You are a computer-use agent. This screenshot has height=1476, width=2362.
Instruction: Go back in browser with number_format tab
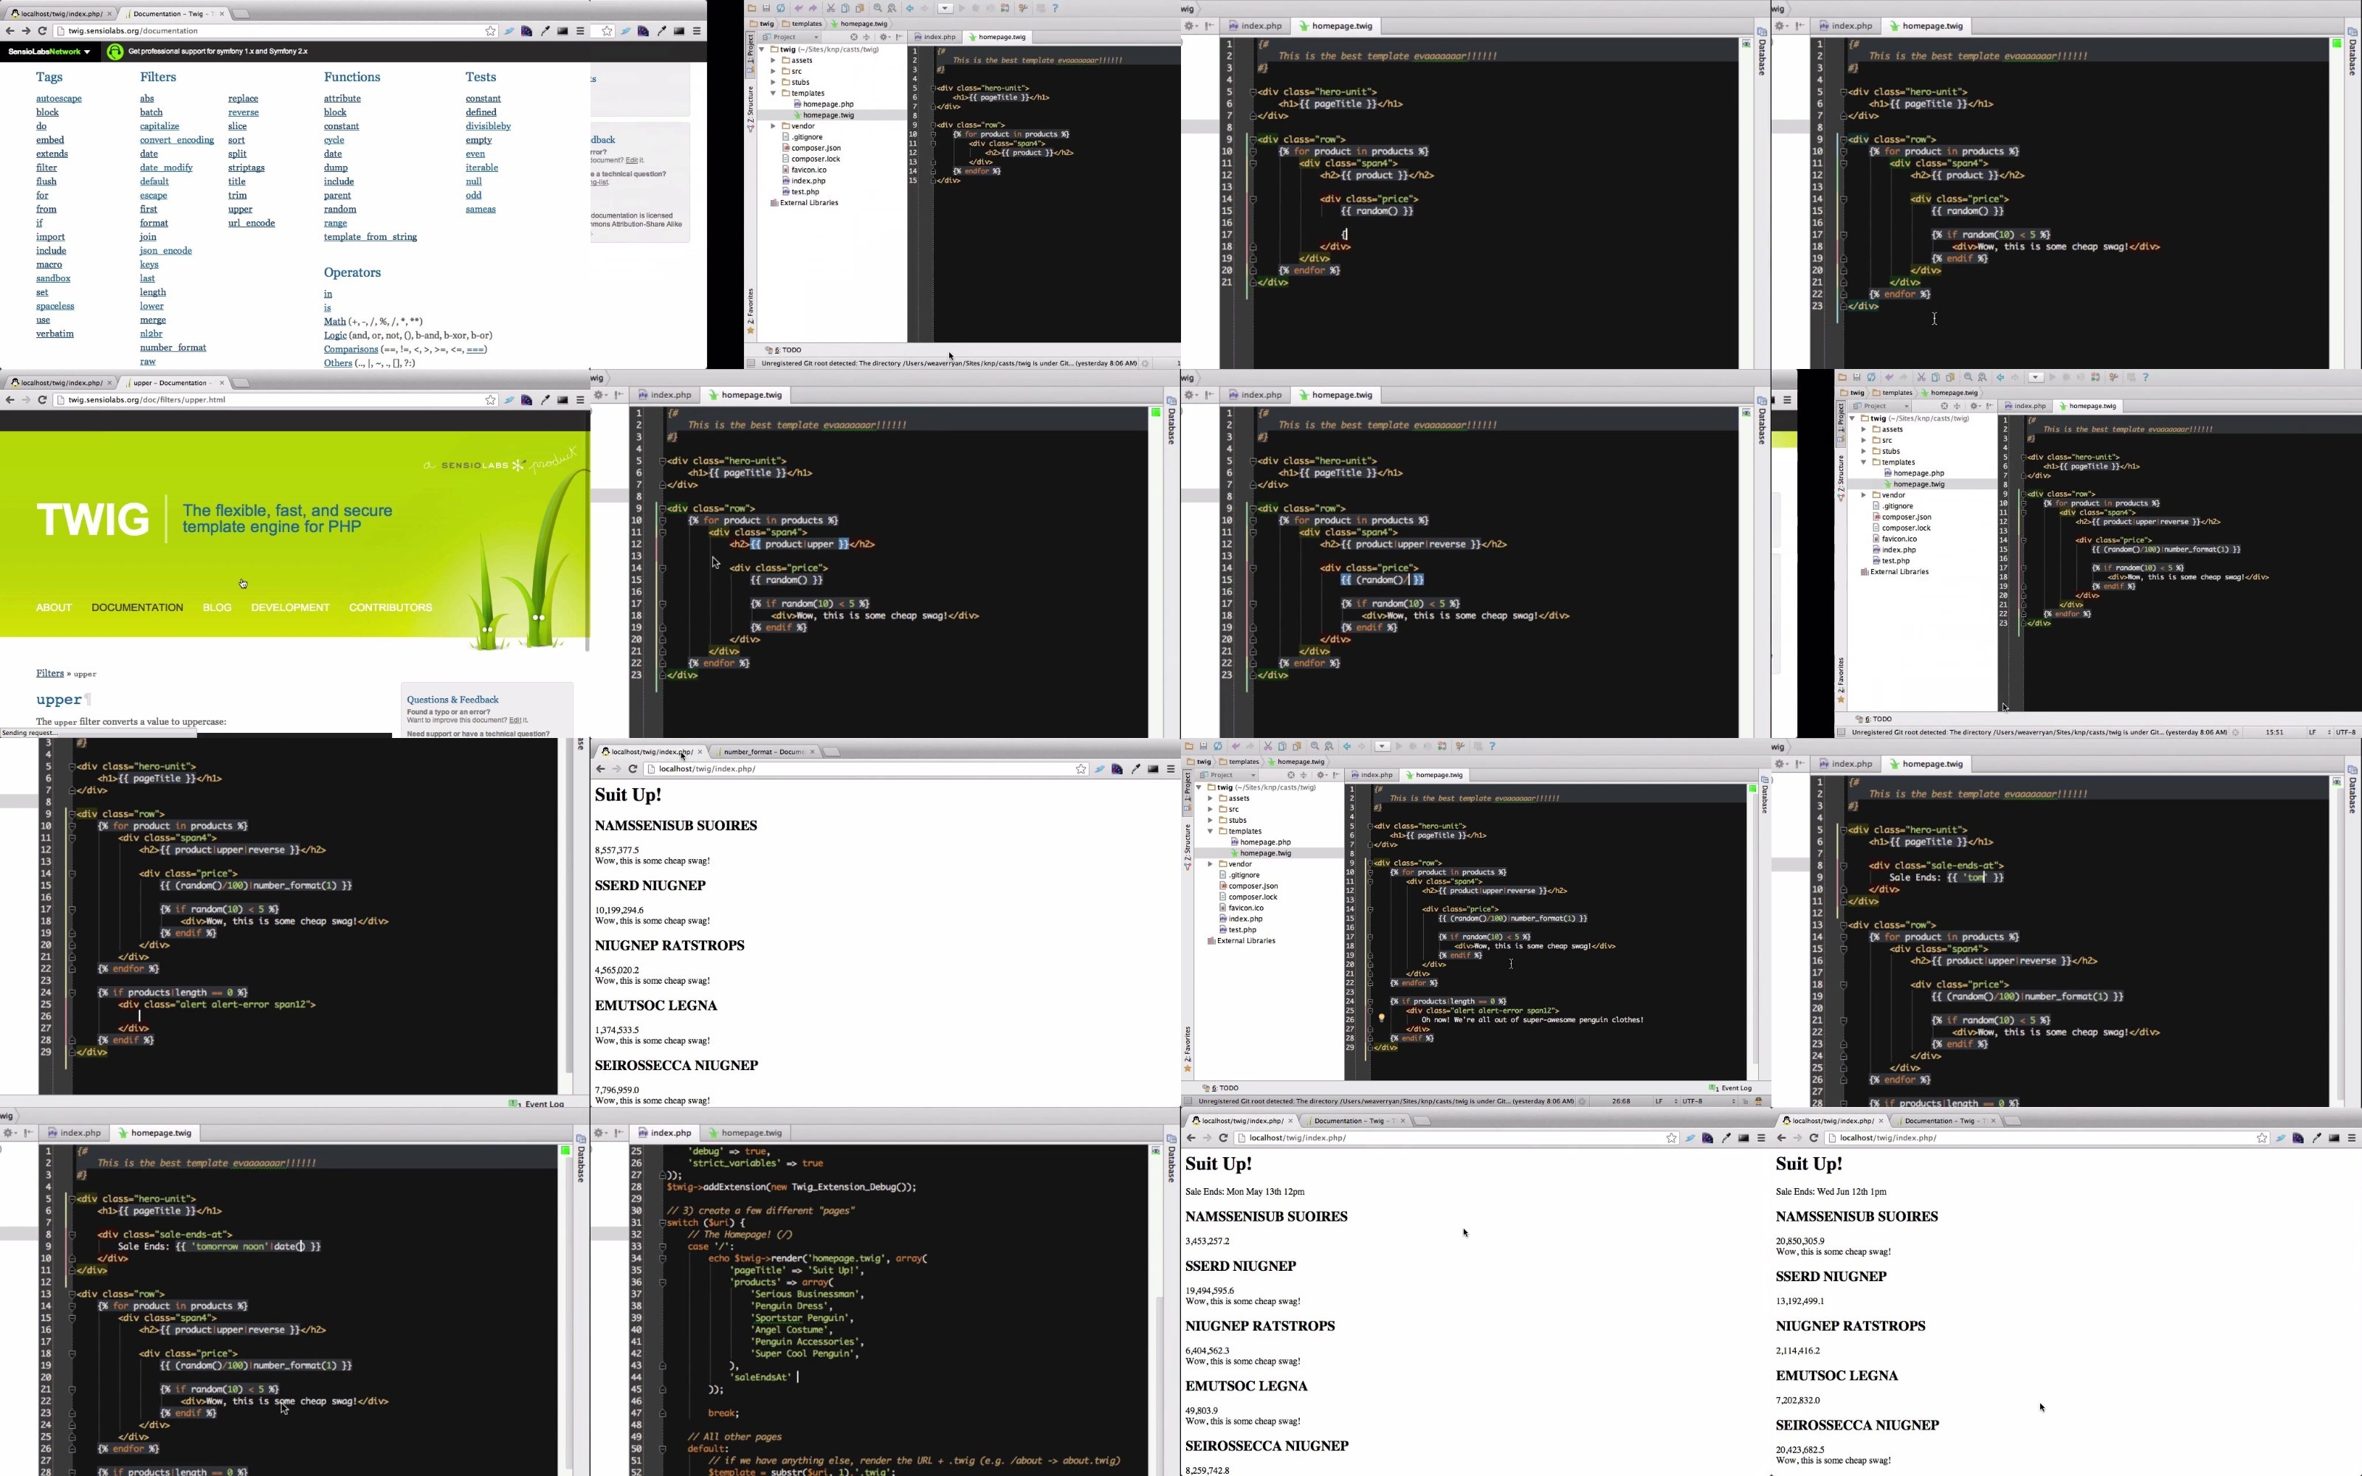pos(600,769)
